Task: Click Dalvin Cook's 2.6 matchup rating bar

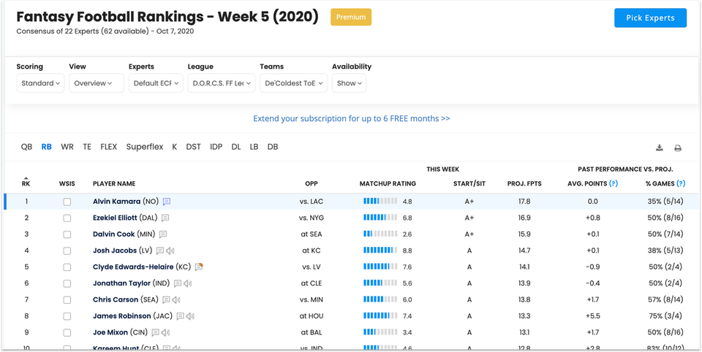Action: pos(380,234)
